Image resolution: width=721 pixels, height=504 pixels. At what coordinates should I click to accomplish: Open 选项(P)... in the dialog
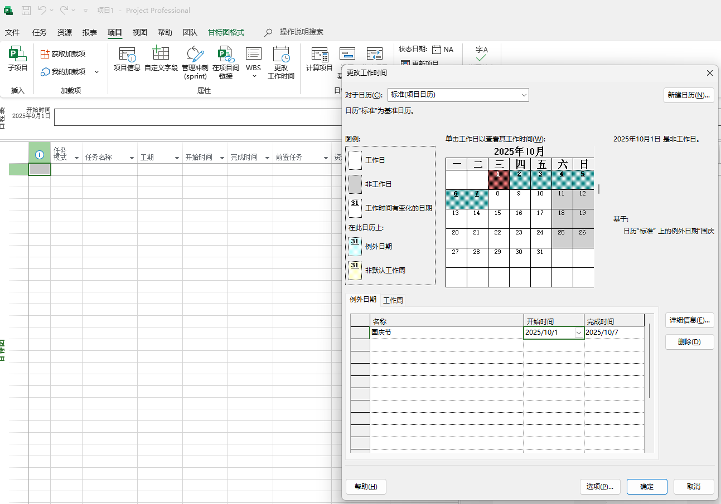click(x=600, y=487)
